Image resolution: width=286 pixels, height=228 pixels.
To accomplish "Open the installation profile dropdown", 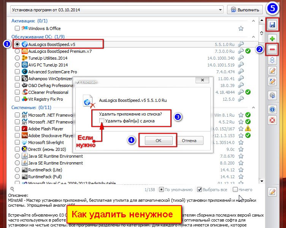I will (220, 10).
